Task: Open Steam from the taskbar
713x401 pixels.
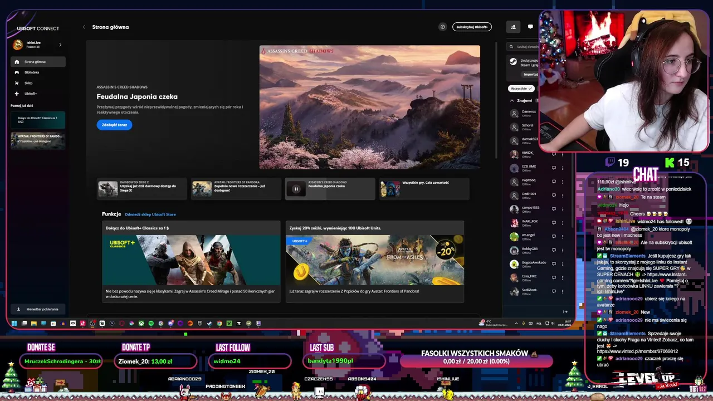Action: tap(209, 323)
